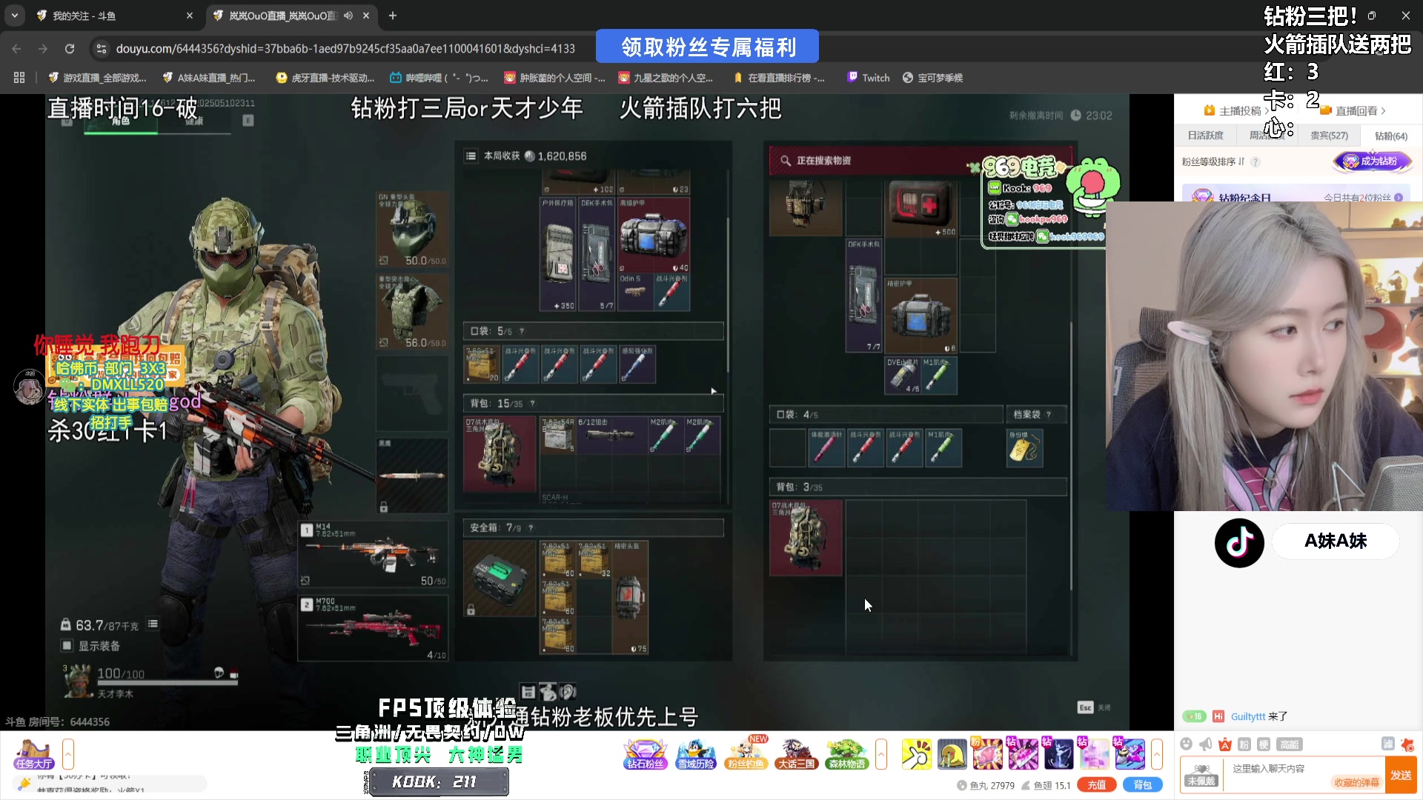Open the 背包 backpack button
The height and width of the screenshot is (800, 1423).
click(1142, 785)
